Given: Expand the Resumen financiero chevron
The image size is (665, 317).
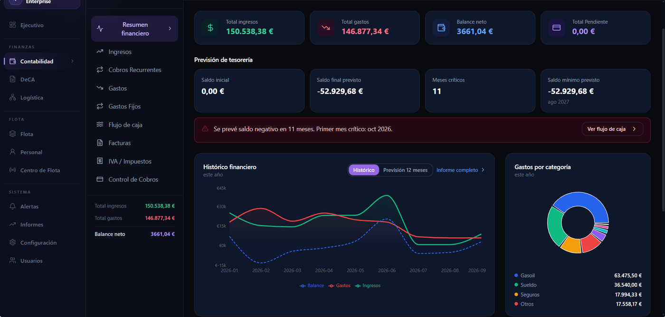Looking at the screenshot, I should point(170,29).
